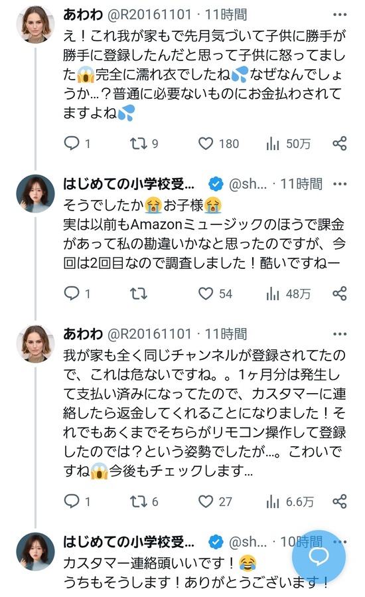This screenshot has height=597, width=365.
Task: Share the Amazonミュージック reply tweet
Action: coord(340,294)
